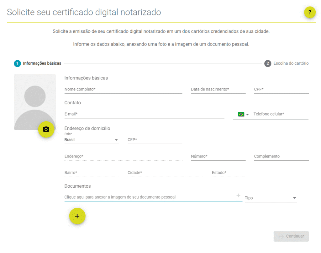321x253 pixels.
Task: Click the CEP input field
Action: click(155, 140)
